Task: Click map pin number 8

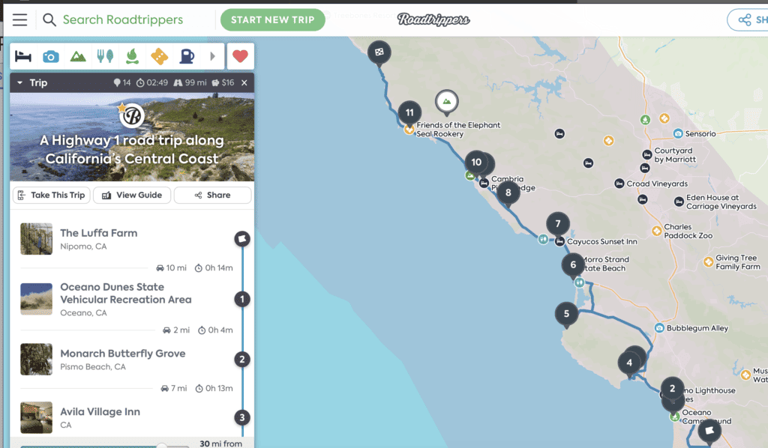Action: (508, 193)
